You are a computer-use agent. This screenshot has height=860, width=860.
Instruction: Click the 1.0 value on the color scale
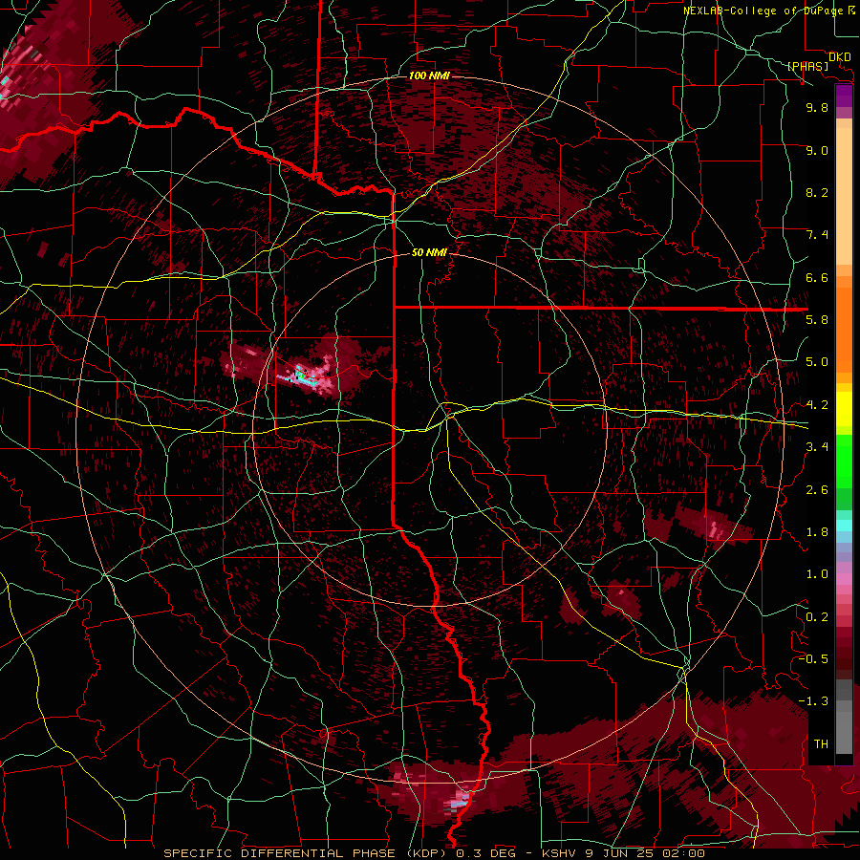tap(817, 574)
